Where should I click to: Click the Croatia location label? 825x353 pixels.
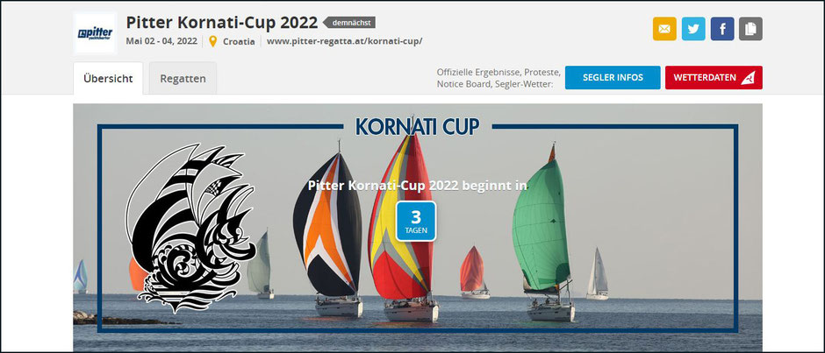[239, 41]
